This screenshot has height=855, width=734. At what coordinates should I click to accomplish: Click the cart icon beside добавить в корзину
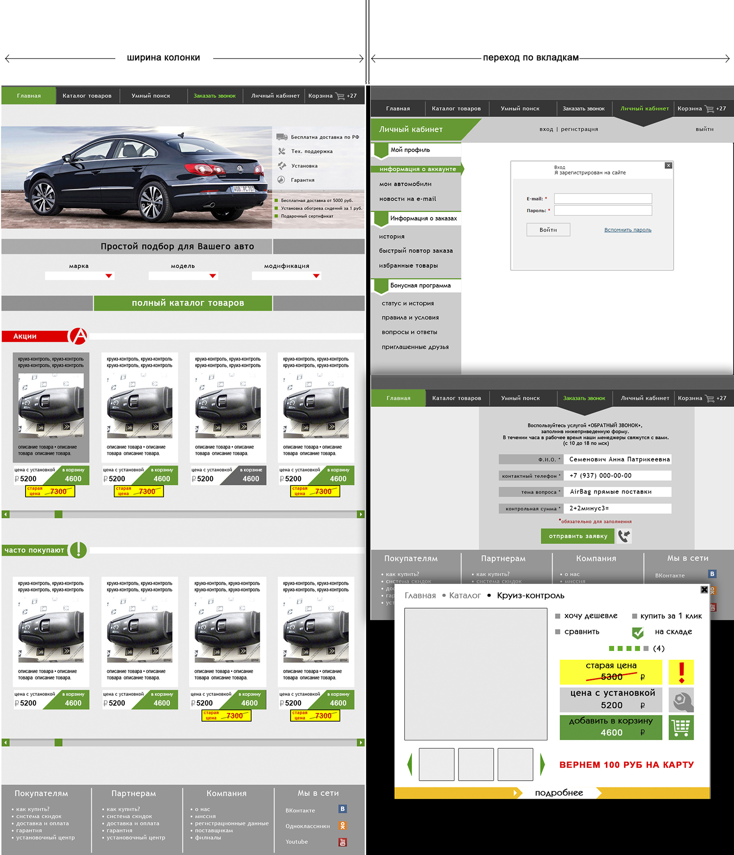point(681,728)
